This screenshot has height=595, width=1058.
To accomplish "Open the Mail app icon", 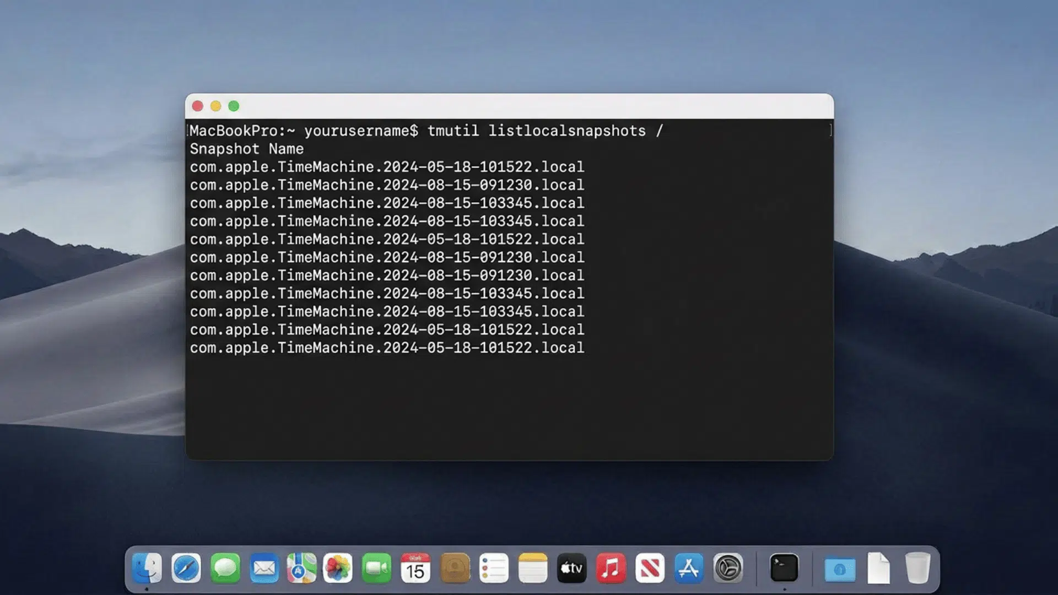I will (264, 568).
